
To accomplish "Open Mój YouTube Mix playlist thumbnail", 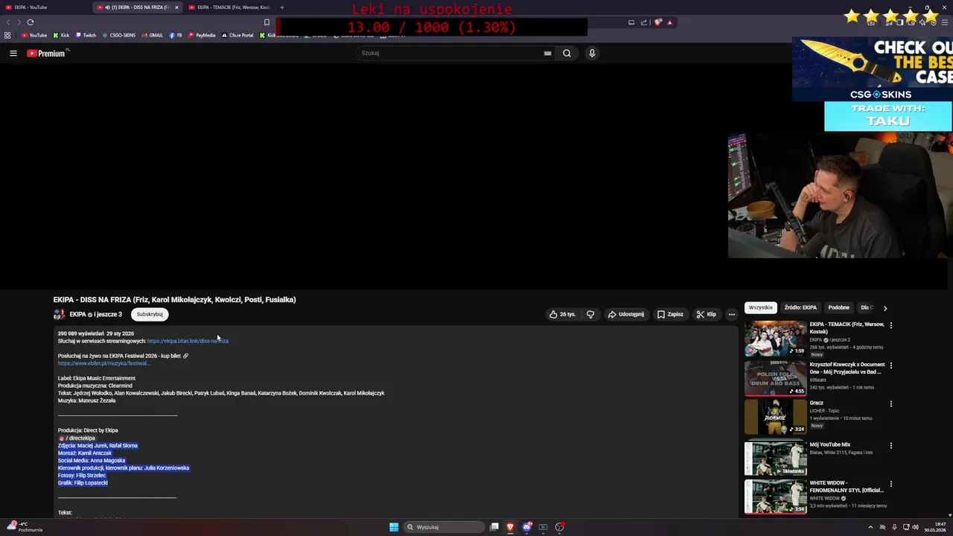I will 775,458.
